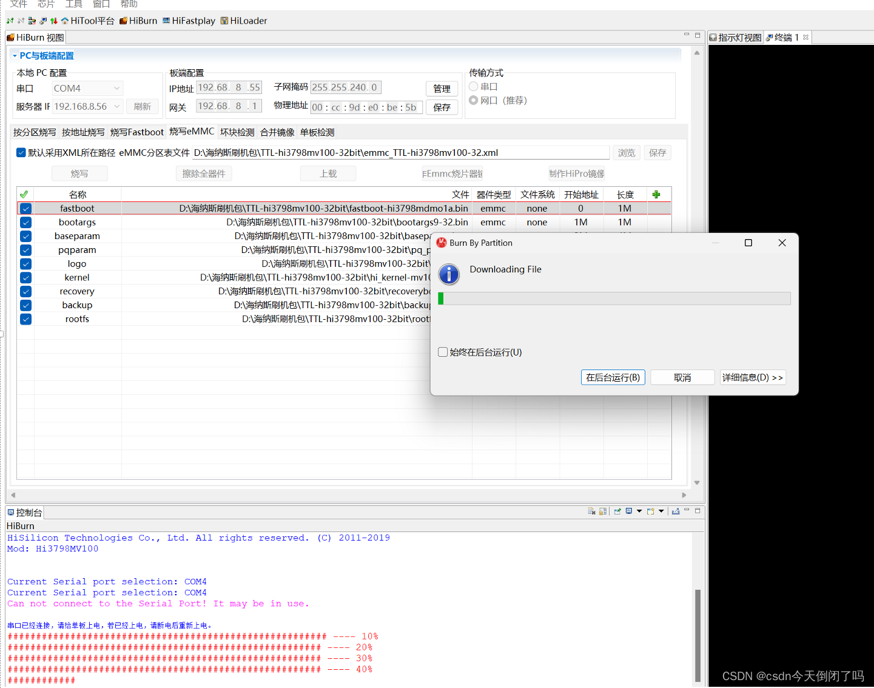The width and height of the screenshot is (874, 688).
Task: Uncheck the logo partition checkbox
Action: (x=25, y=264)
